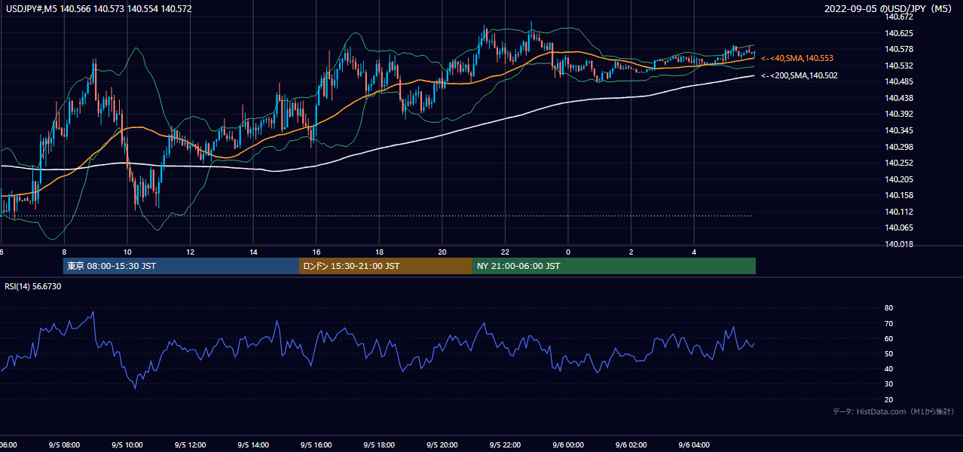
Task: Click price axis value 140.345
Action: [899, 130]
